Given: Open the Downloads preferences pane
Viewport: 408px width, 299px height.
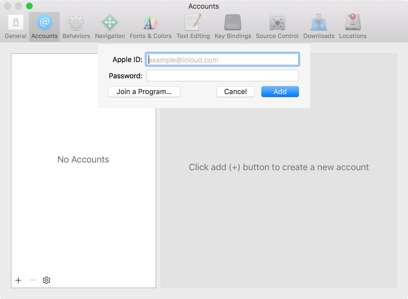Looking at the screenshot, I should click(x=318, y=26).
